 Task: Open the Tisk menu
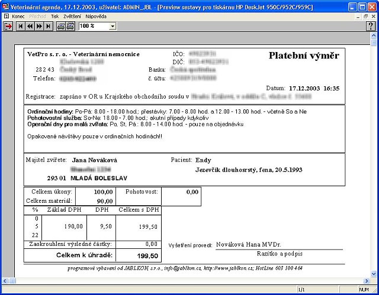tap(55, 17)
